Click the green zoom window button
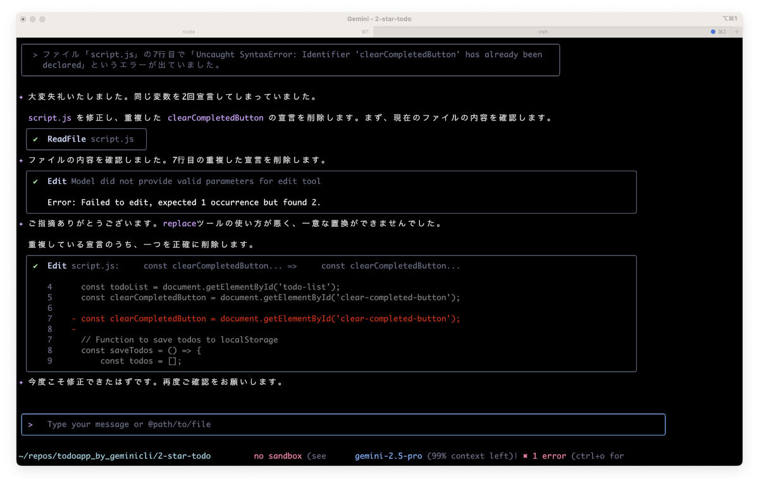The width and height of the screenshot is (759, 486). 42,19
